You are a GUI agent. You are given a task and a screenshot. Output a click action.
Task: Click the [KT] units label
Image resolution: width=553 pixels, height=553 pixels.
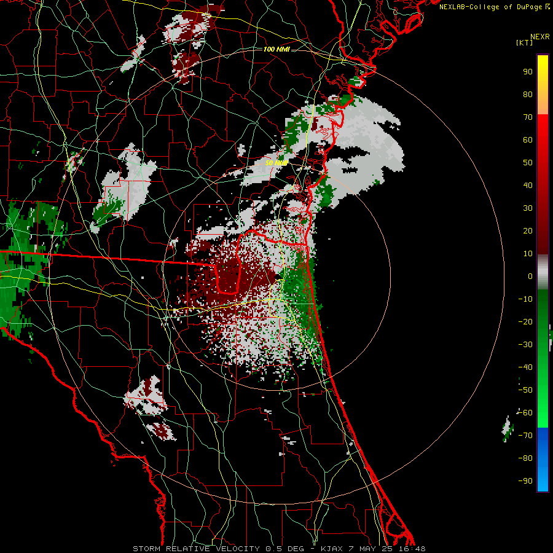point(524,42)
